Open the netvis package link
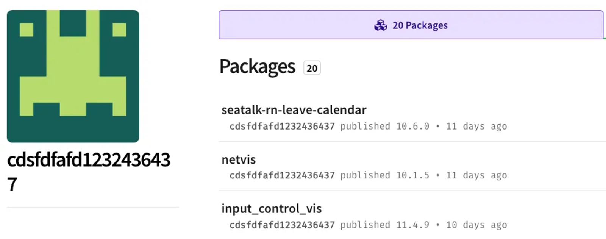 tap(239, 159)
